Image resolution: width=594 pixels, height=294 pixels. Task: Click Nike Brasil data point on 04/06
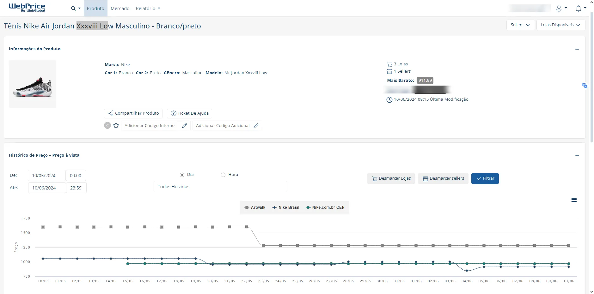467,271
